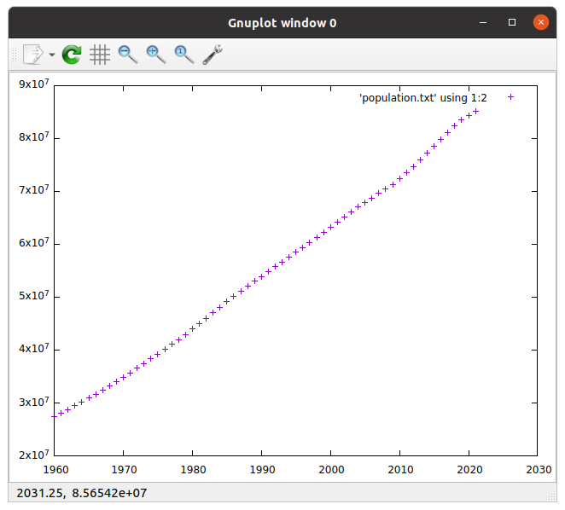Image resolution: width=565 pixels, height=510 pixels.
Task: Close Gnuplot window 0
Action: coord(540,22)
